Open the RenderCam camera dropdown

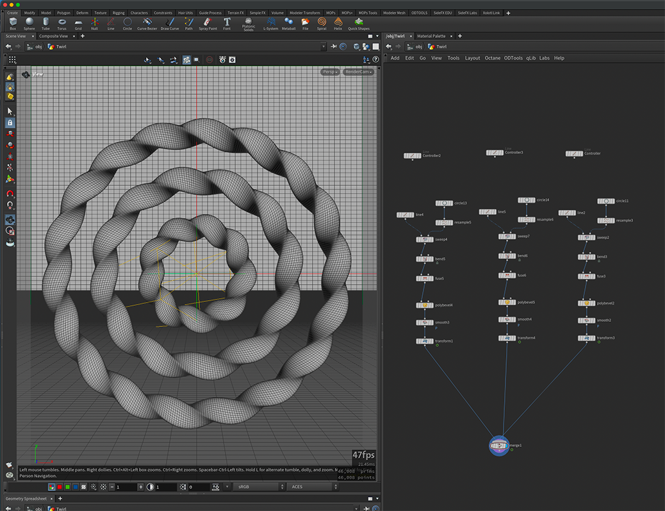(358, 72)
